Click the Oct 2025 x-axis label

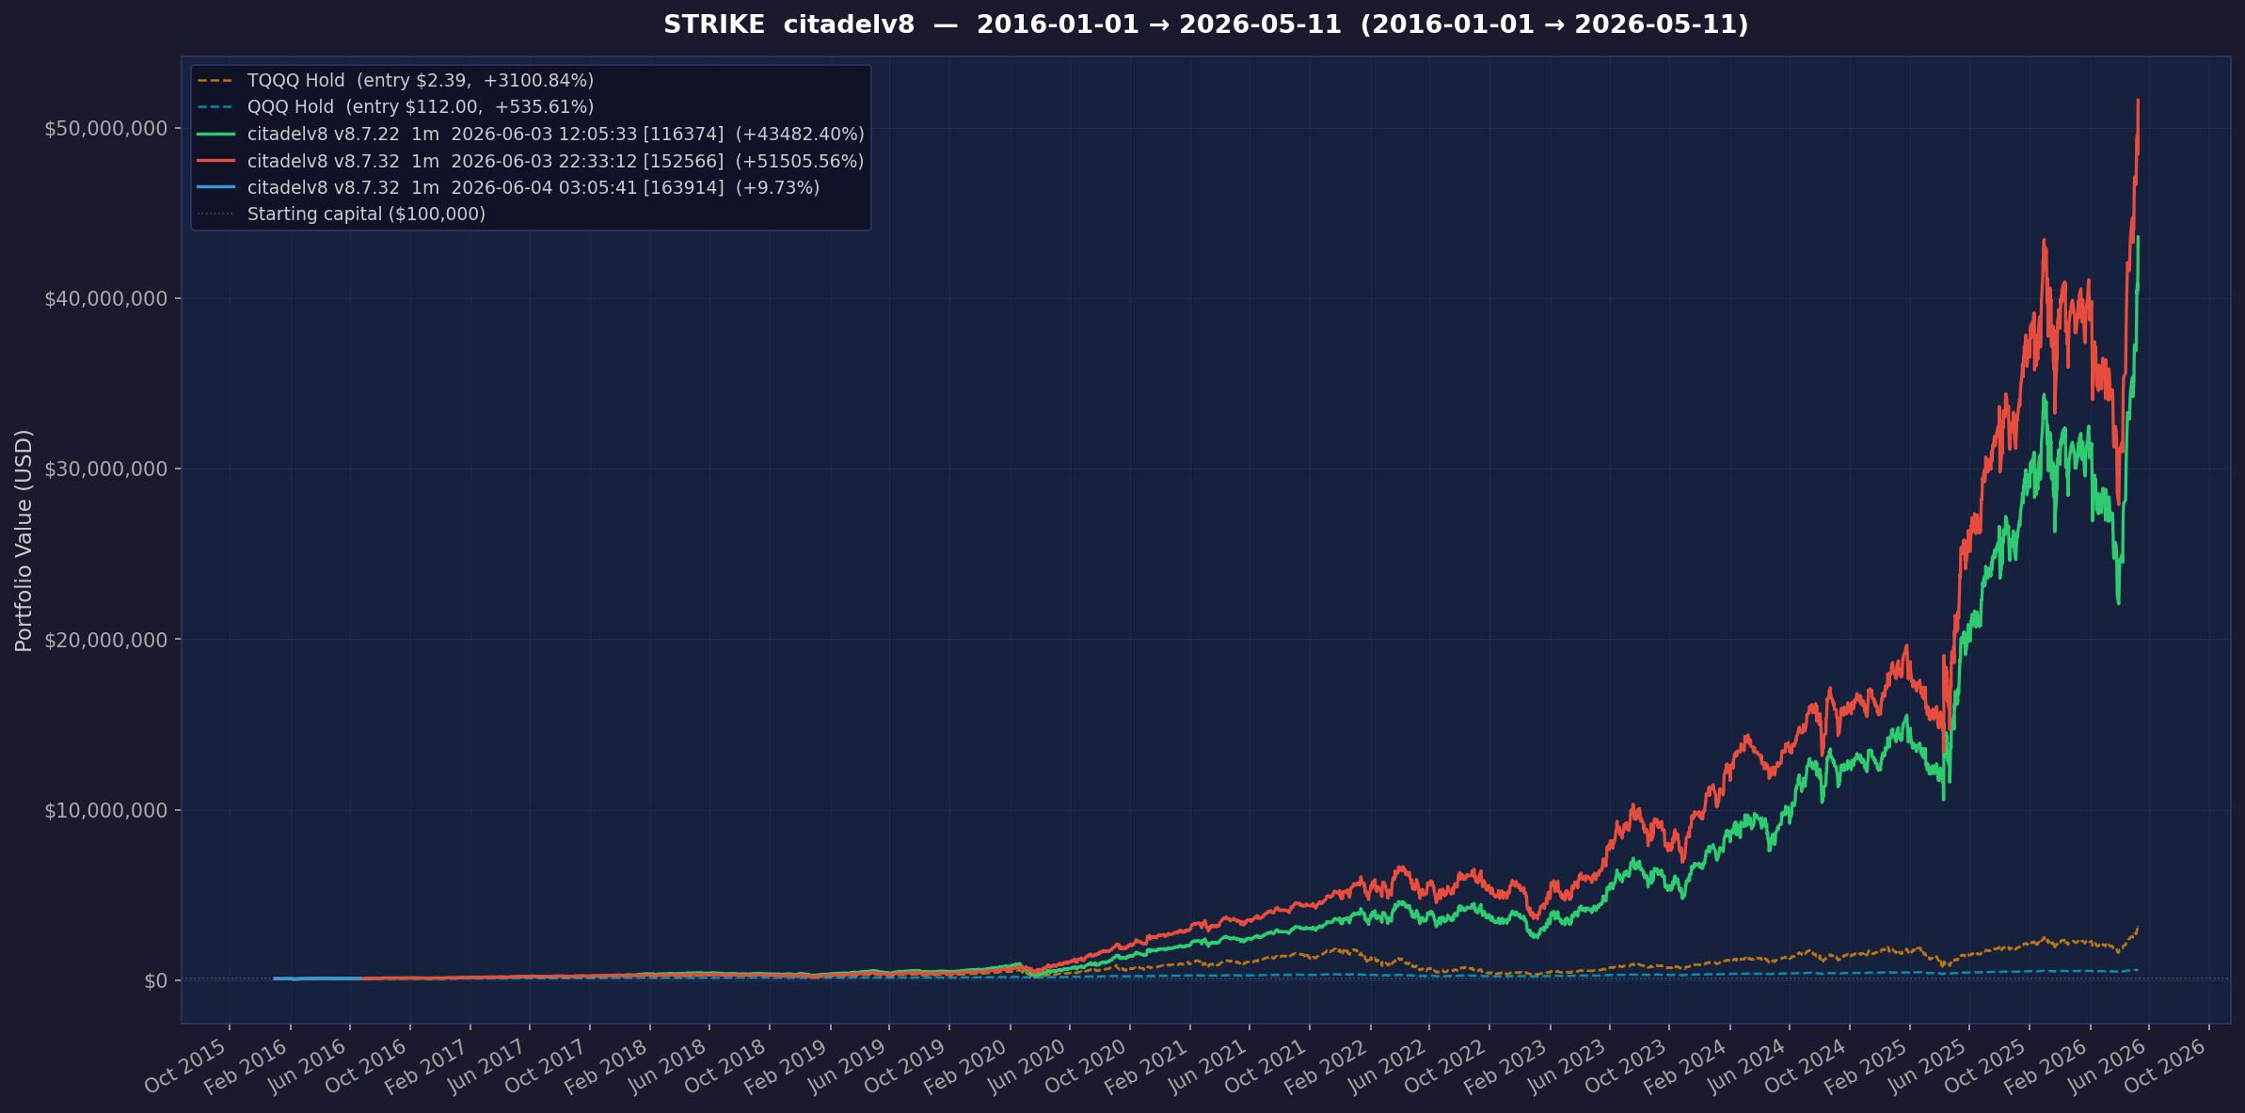(1986, 1065)
